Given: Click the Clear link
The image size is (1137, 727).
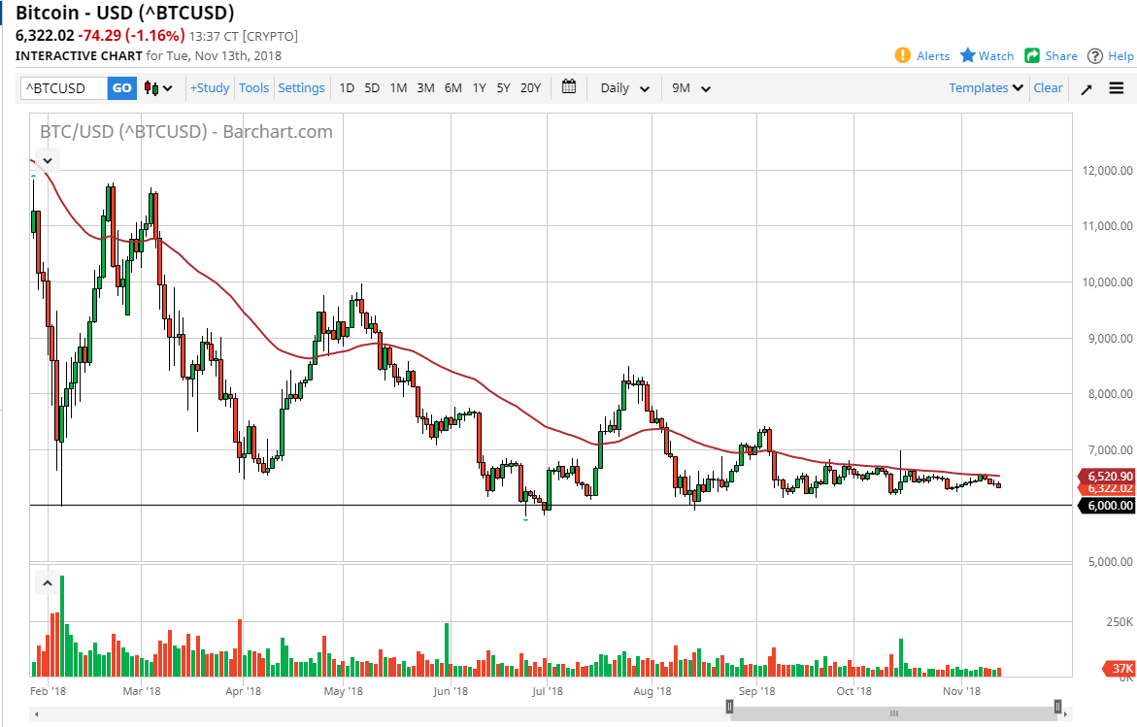Looking at the screenshot, I should tap(1048, 87).
